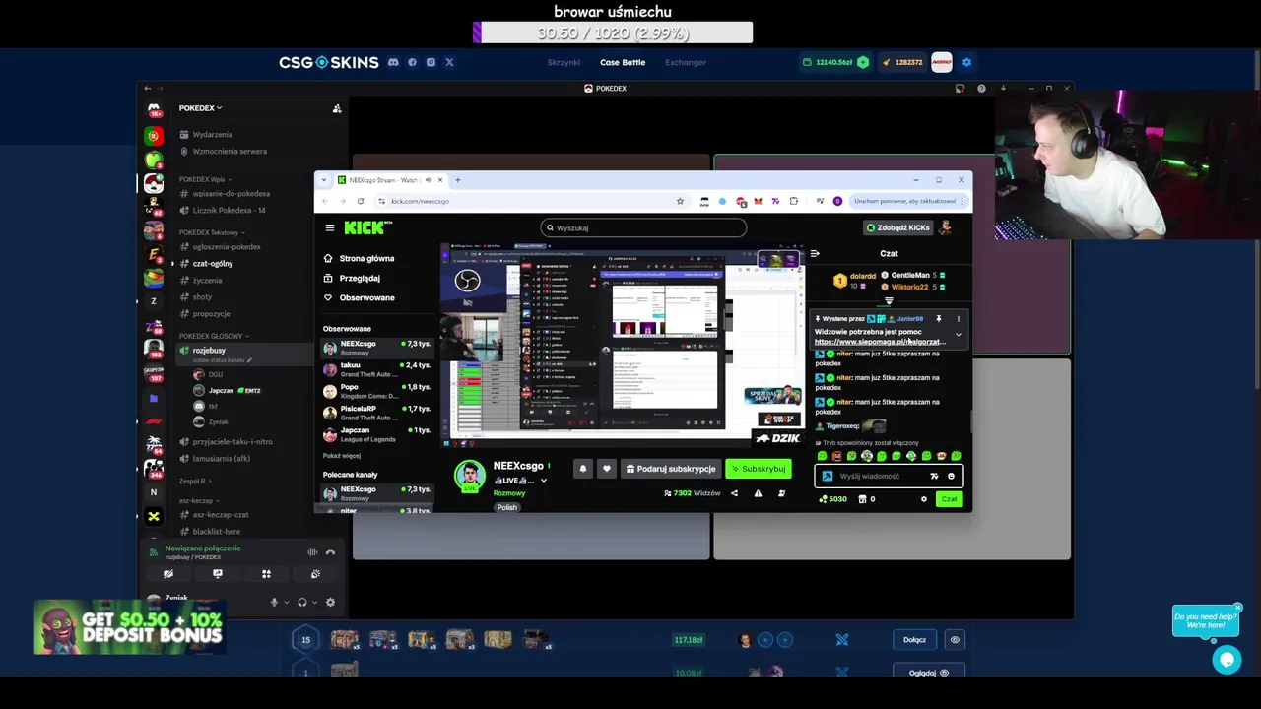Viewport: 1261px width, 709px height.
Task: Open Exchanger tab on CSGOSKINS
Action: [686, 62]
